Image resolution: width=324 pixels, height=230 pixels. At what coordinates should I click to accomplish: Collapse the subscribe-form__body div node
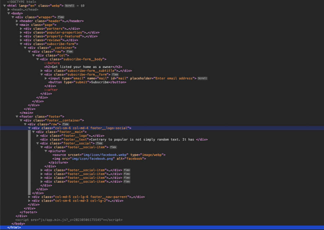pyautogui.click(x=38, y=59)
